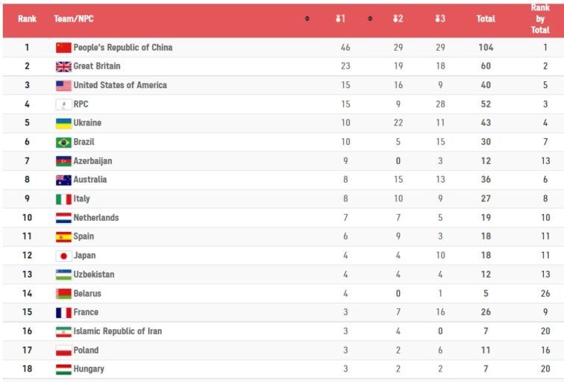
Task: Click the Ukraine flag icon
Action: tap(63, 123)
